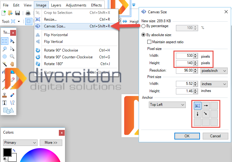The image size is (232, 162).
Task: Select the By percentage radio button
Action: tap(143, 26)
